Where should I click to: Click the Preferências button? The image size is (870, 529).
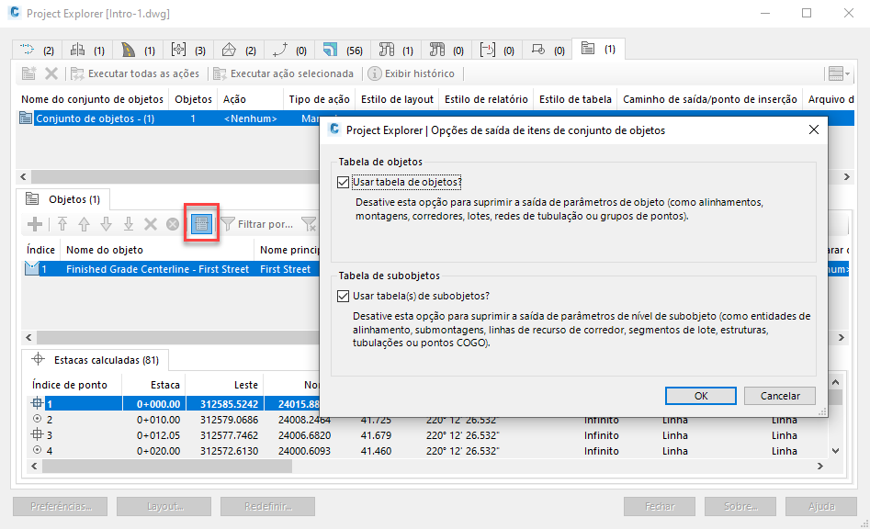[x=61, y=506]
